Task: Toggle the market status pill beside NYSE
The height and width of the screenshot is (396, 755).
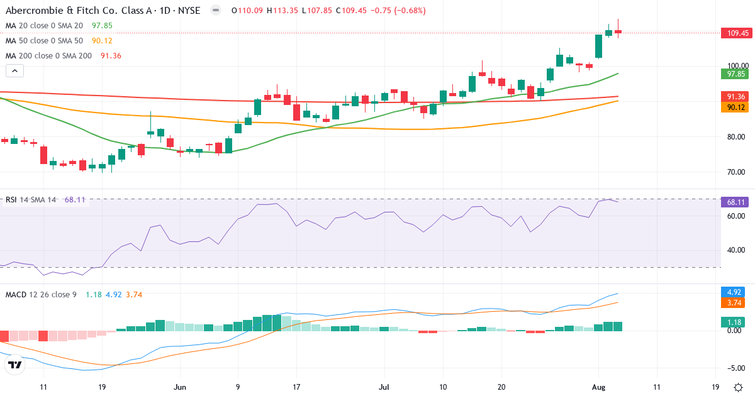Action: click(x=216, y=11)
